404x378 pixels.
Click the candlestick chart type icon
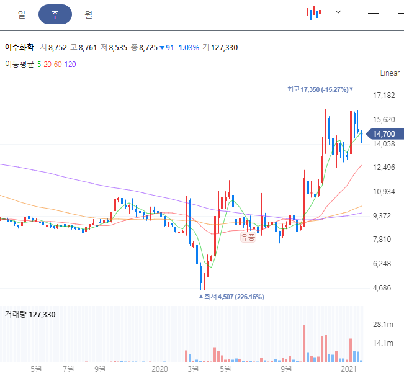pyautogui.click(x=313, y=13)
